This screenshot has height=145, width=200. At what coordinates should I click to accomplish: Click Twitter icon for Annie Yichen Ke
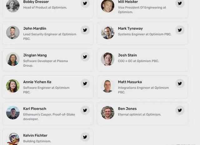pos(85,83)
